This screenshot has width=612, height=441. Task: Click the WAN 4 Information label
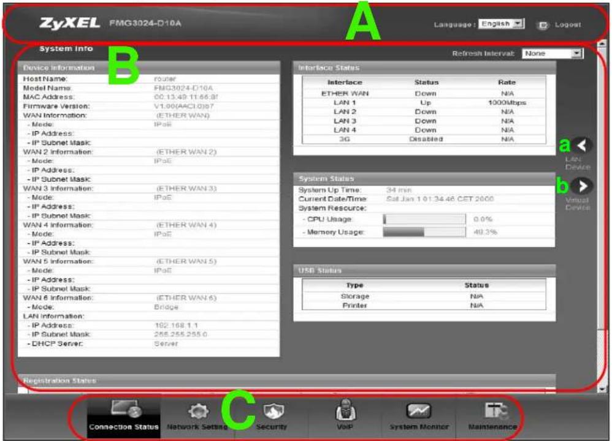[58, 225]
